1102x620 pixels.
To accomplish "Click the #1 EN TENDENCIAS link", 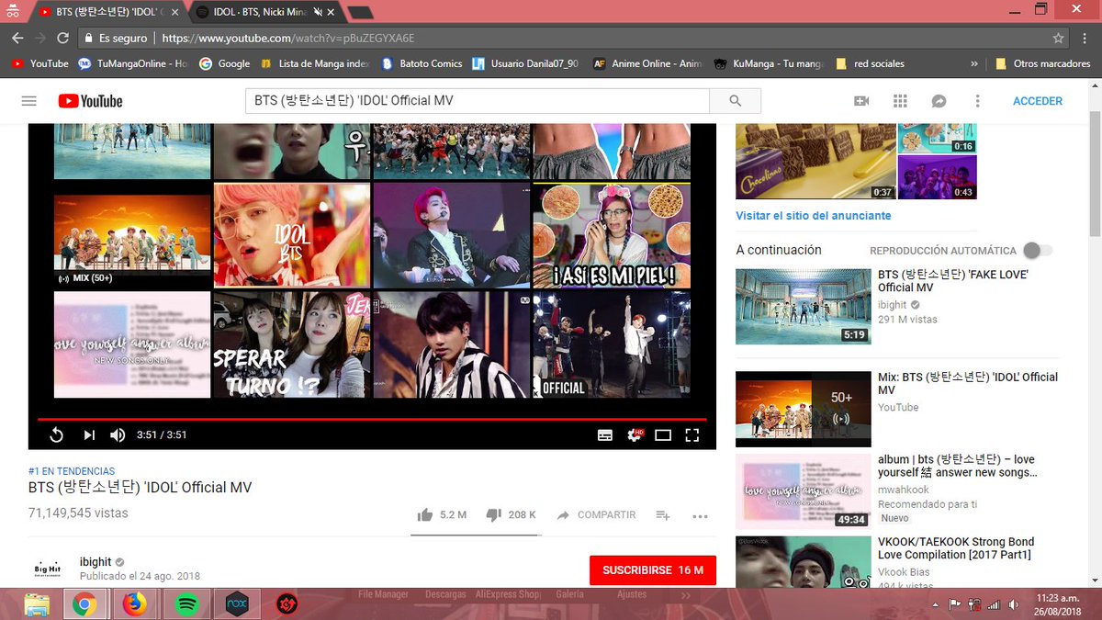I will [x=72, y=471].
